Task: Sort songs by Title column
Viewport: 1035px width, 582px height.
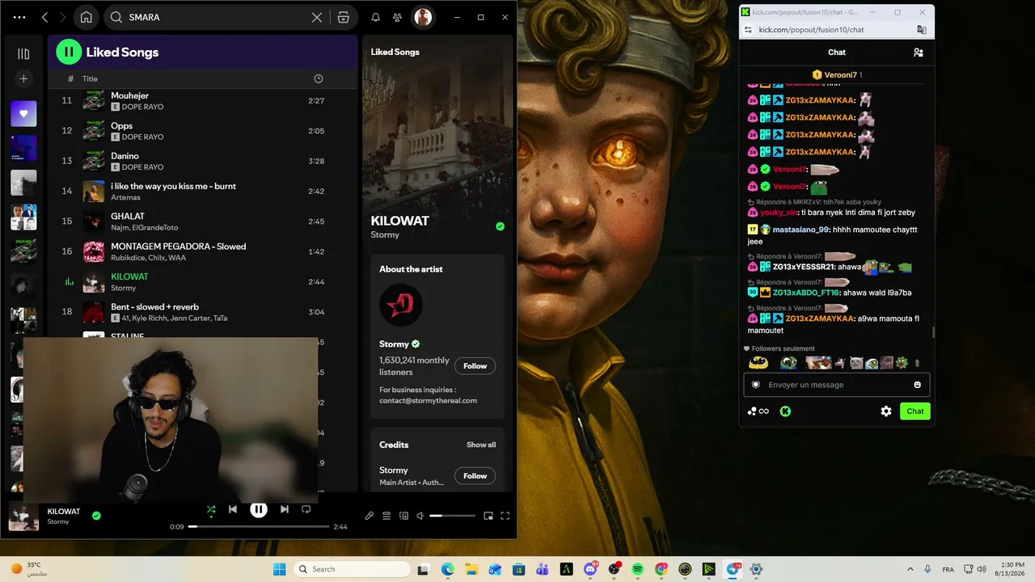Action: click(90, 78)
